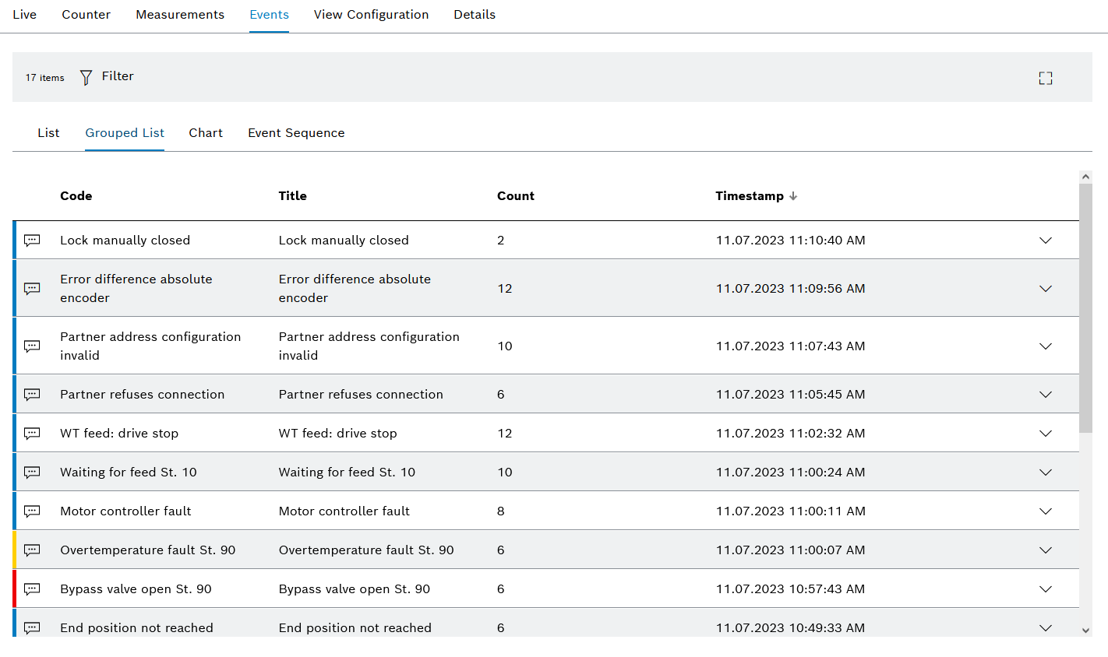Click the Motor controller fault title cell
This screenshot has width=1108, height=657.
click(344, 511)
